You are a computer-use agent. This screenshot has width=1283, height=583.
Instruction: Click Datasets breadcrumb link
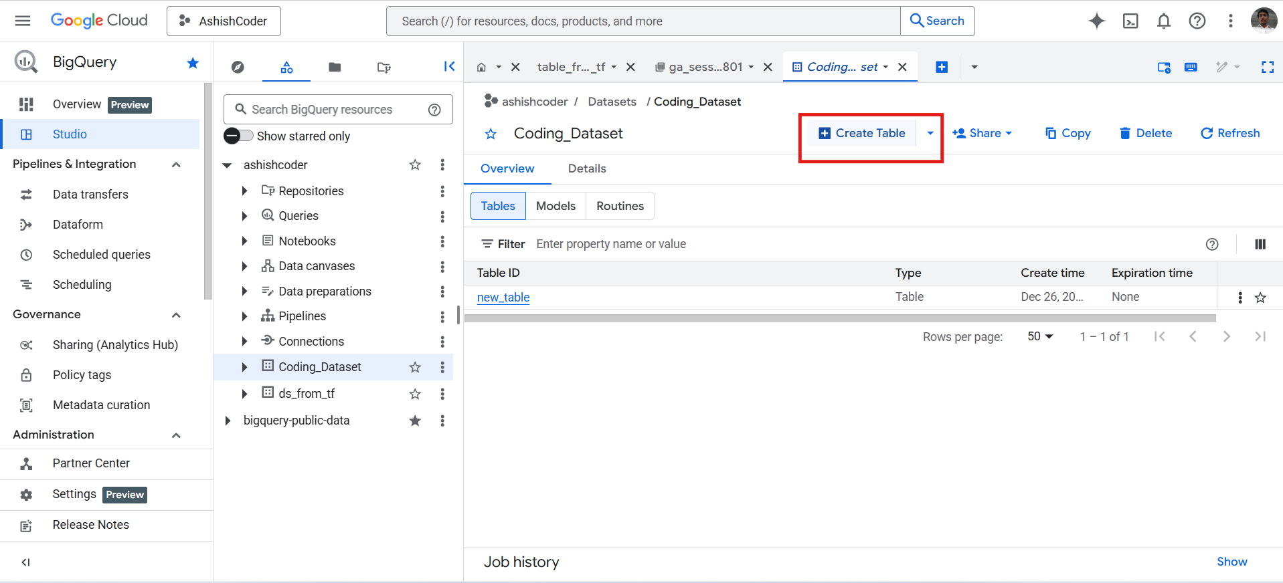tap(612, 102)
